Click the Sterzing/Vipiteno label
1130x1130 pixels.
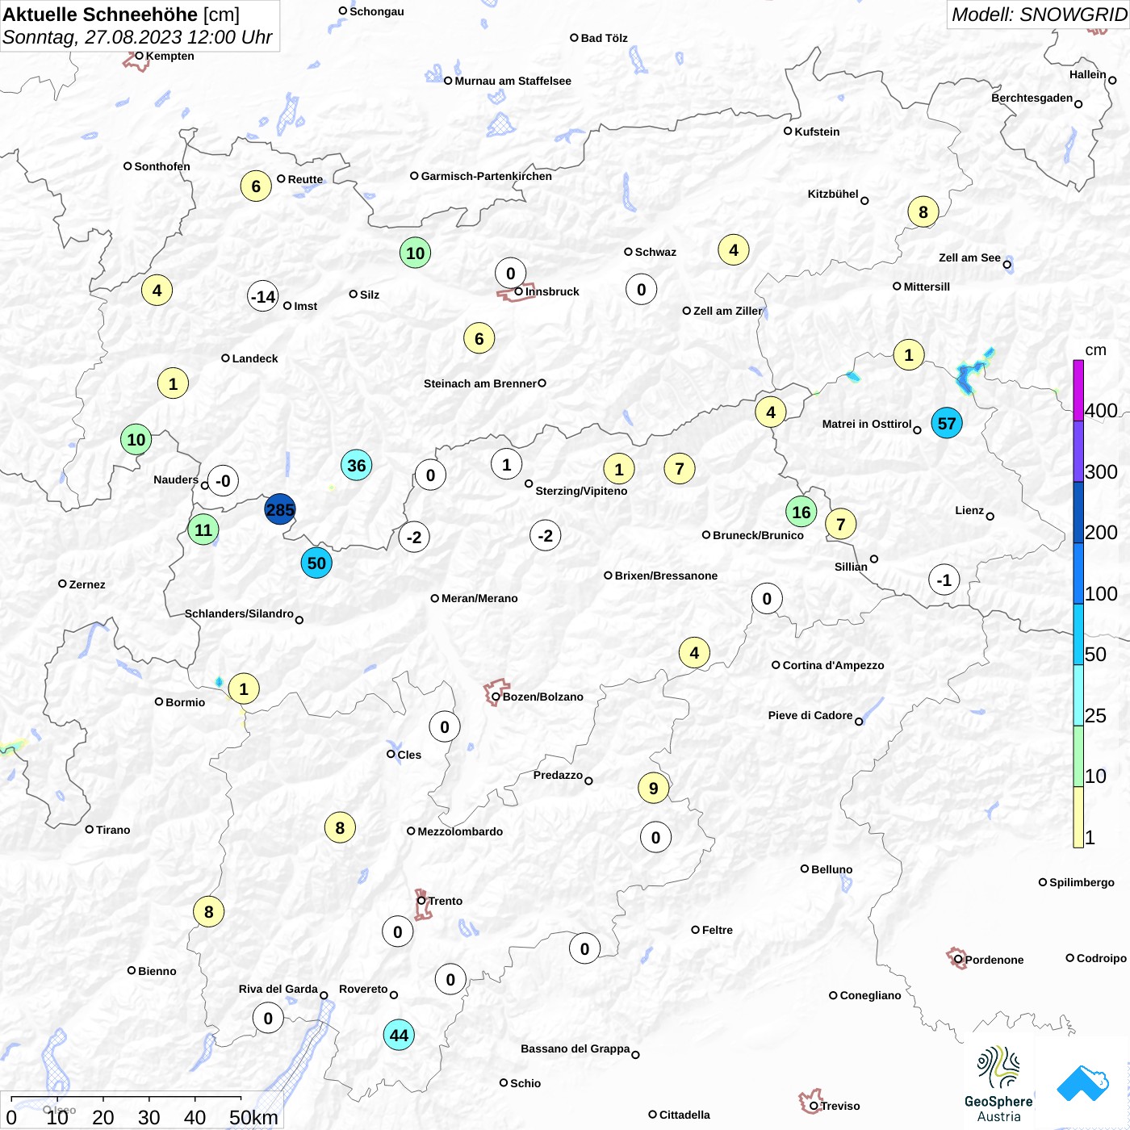(581, 491)
